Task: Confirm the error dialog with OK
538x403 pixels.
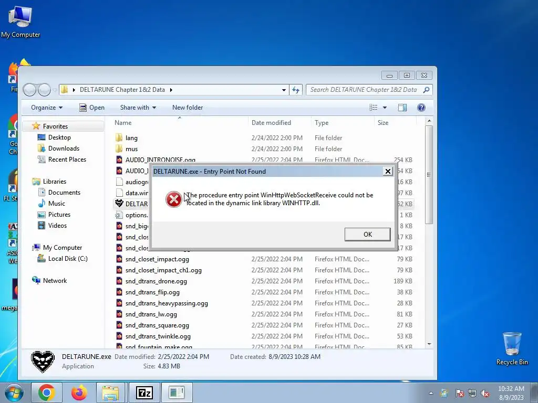Action: pyautogui.click(x=367, y=235)
